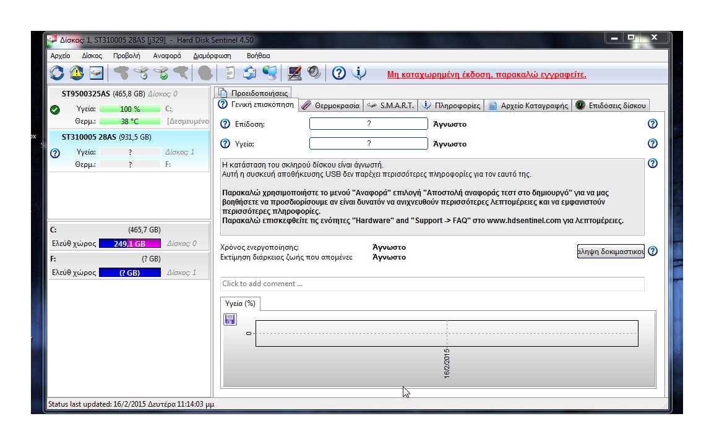Click the help icon next to the test download button
The height and width of the screenshot is (445, 714).
pos(653,251)
